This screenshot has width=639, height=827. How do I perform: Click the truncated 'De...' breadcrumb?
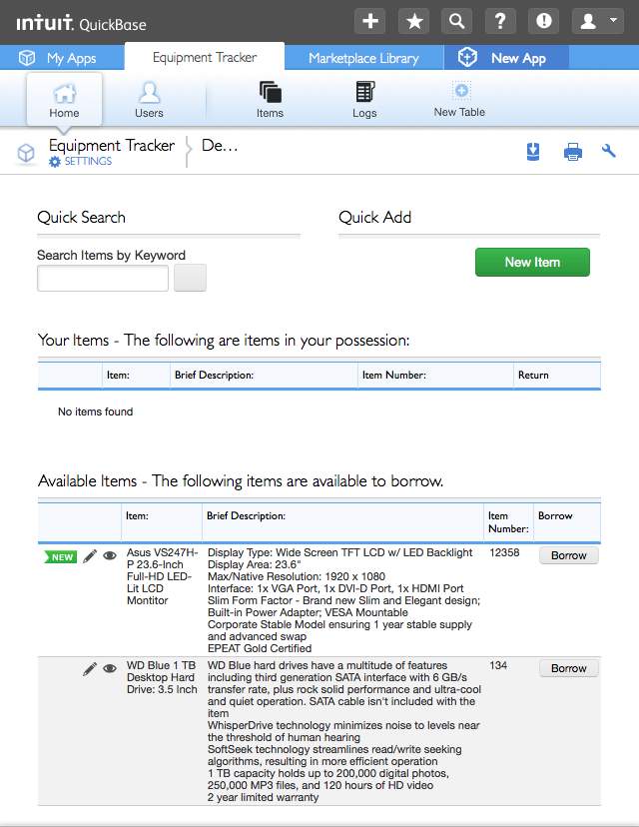point(220,146)
